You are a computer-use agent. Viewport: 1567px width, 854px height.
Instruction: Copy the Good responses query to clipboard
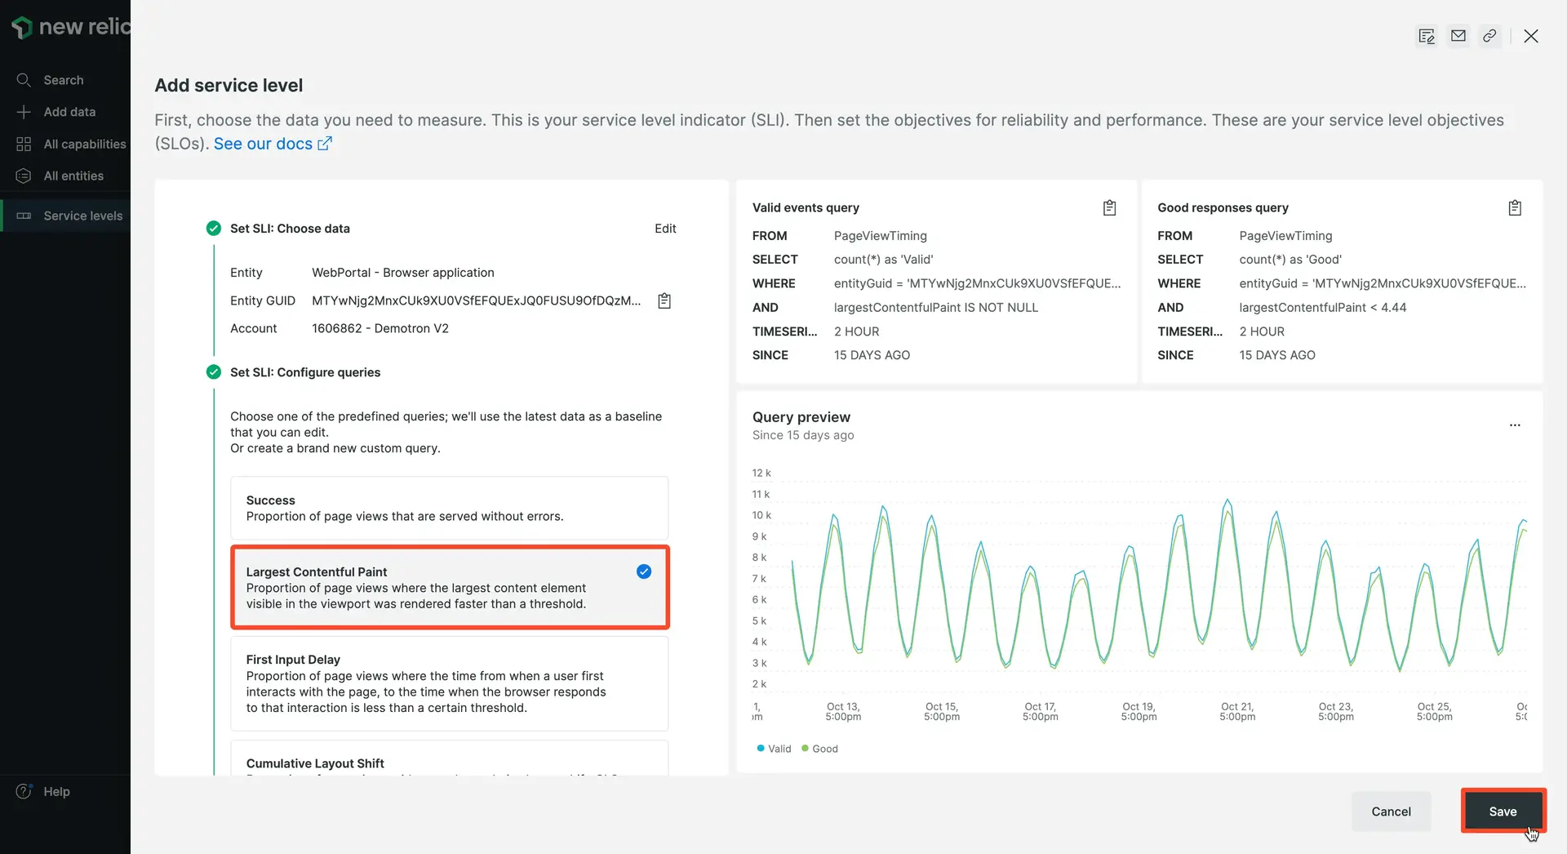click(1514, 208)
